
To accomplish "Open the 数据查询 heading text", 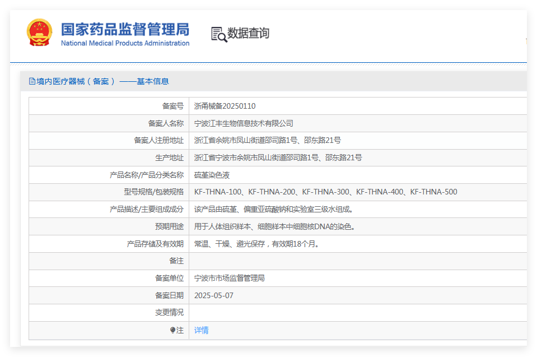I will point(248,34).
